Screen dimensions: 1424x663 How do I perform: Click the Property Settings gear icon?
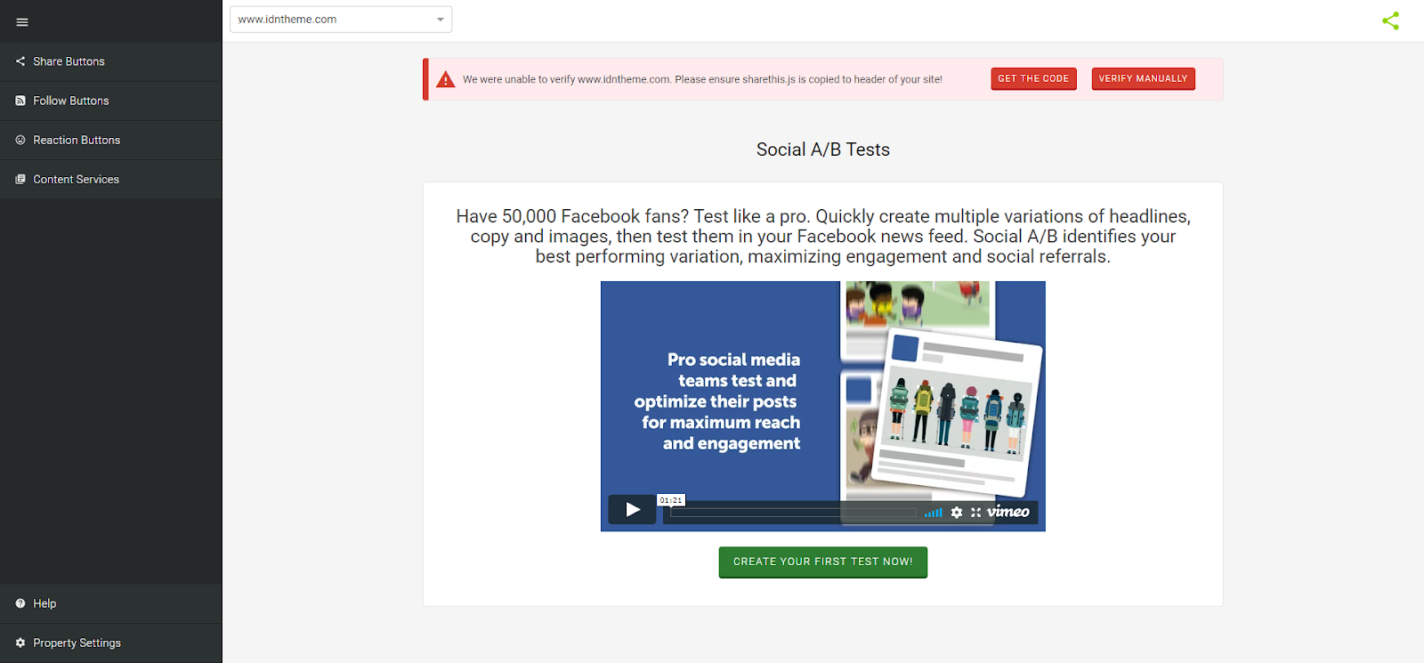(x=20, y=643)
